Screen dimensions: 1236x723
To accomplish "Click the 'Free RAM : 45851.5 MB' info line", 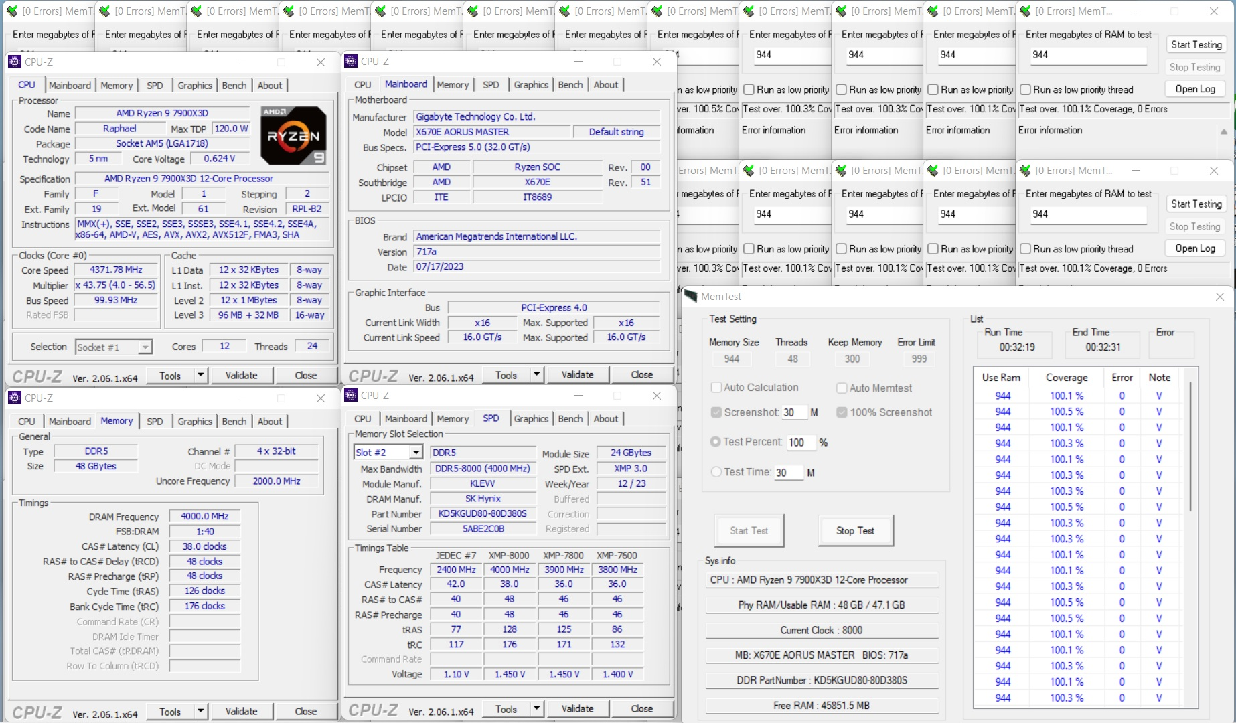I will point(822,705).
